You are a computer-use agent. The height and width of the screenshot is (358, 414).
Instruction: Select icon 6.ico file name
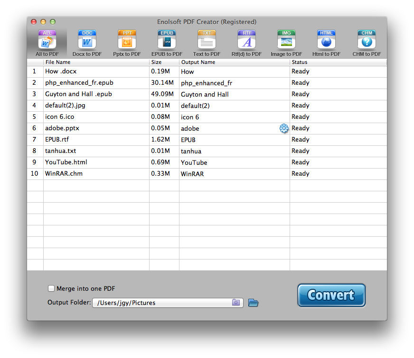60,116
